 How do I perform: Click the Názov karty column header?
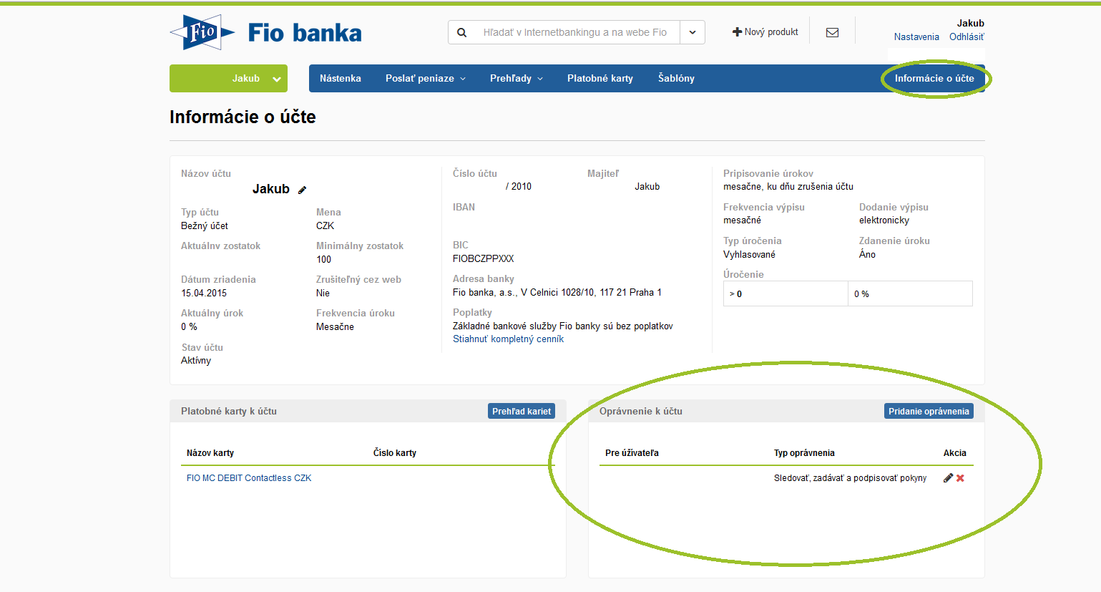(x=210, y=452)
